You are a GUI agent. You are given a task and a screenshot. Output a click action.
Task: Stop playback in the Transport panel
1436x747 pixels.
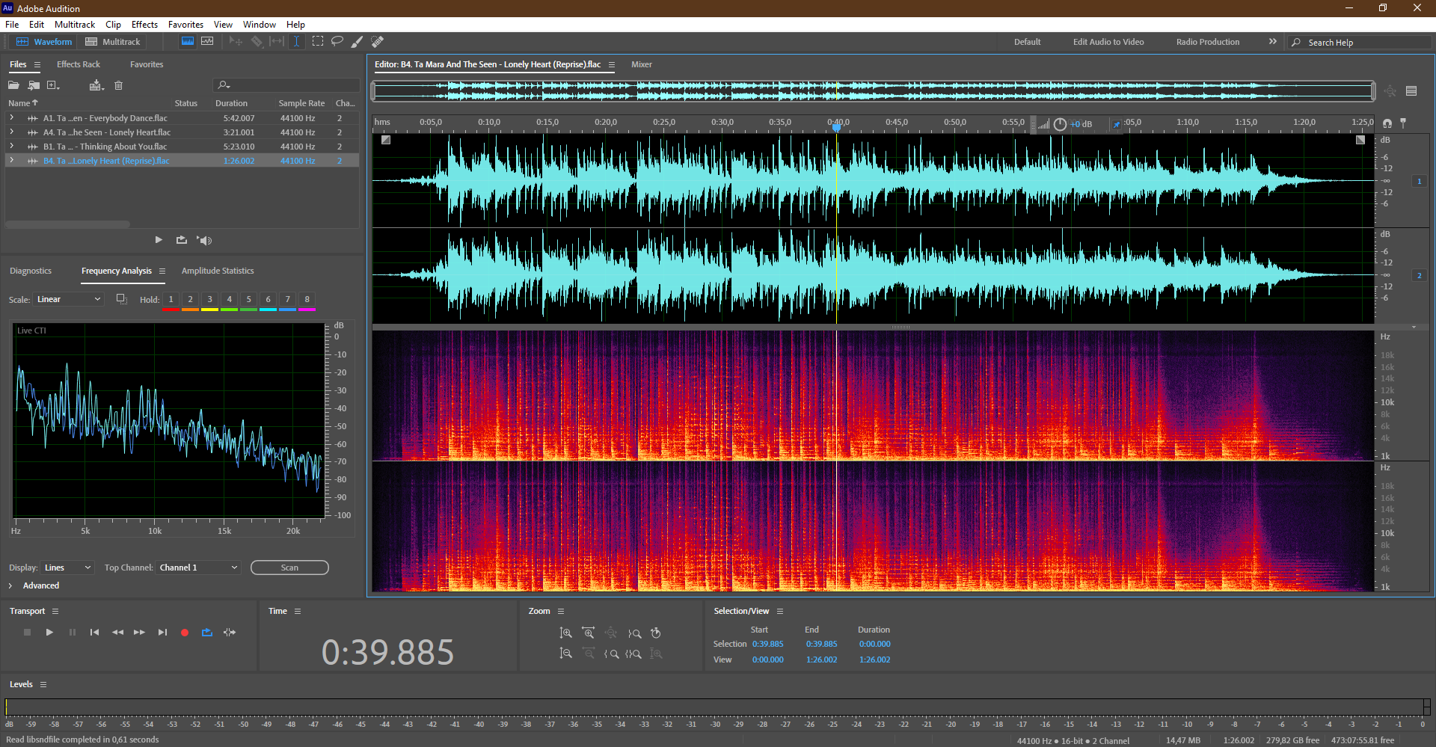(27, 633)
